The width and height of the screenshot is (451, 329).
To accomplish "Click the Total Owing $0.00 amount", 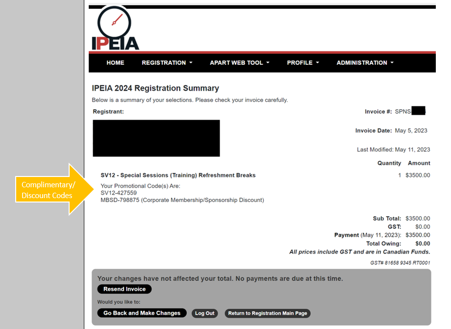I will point(422,244).
